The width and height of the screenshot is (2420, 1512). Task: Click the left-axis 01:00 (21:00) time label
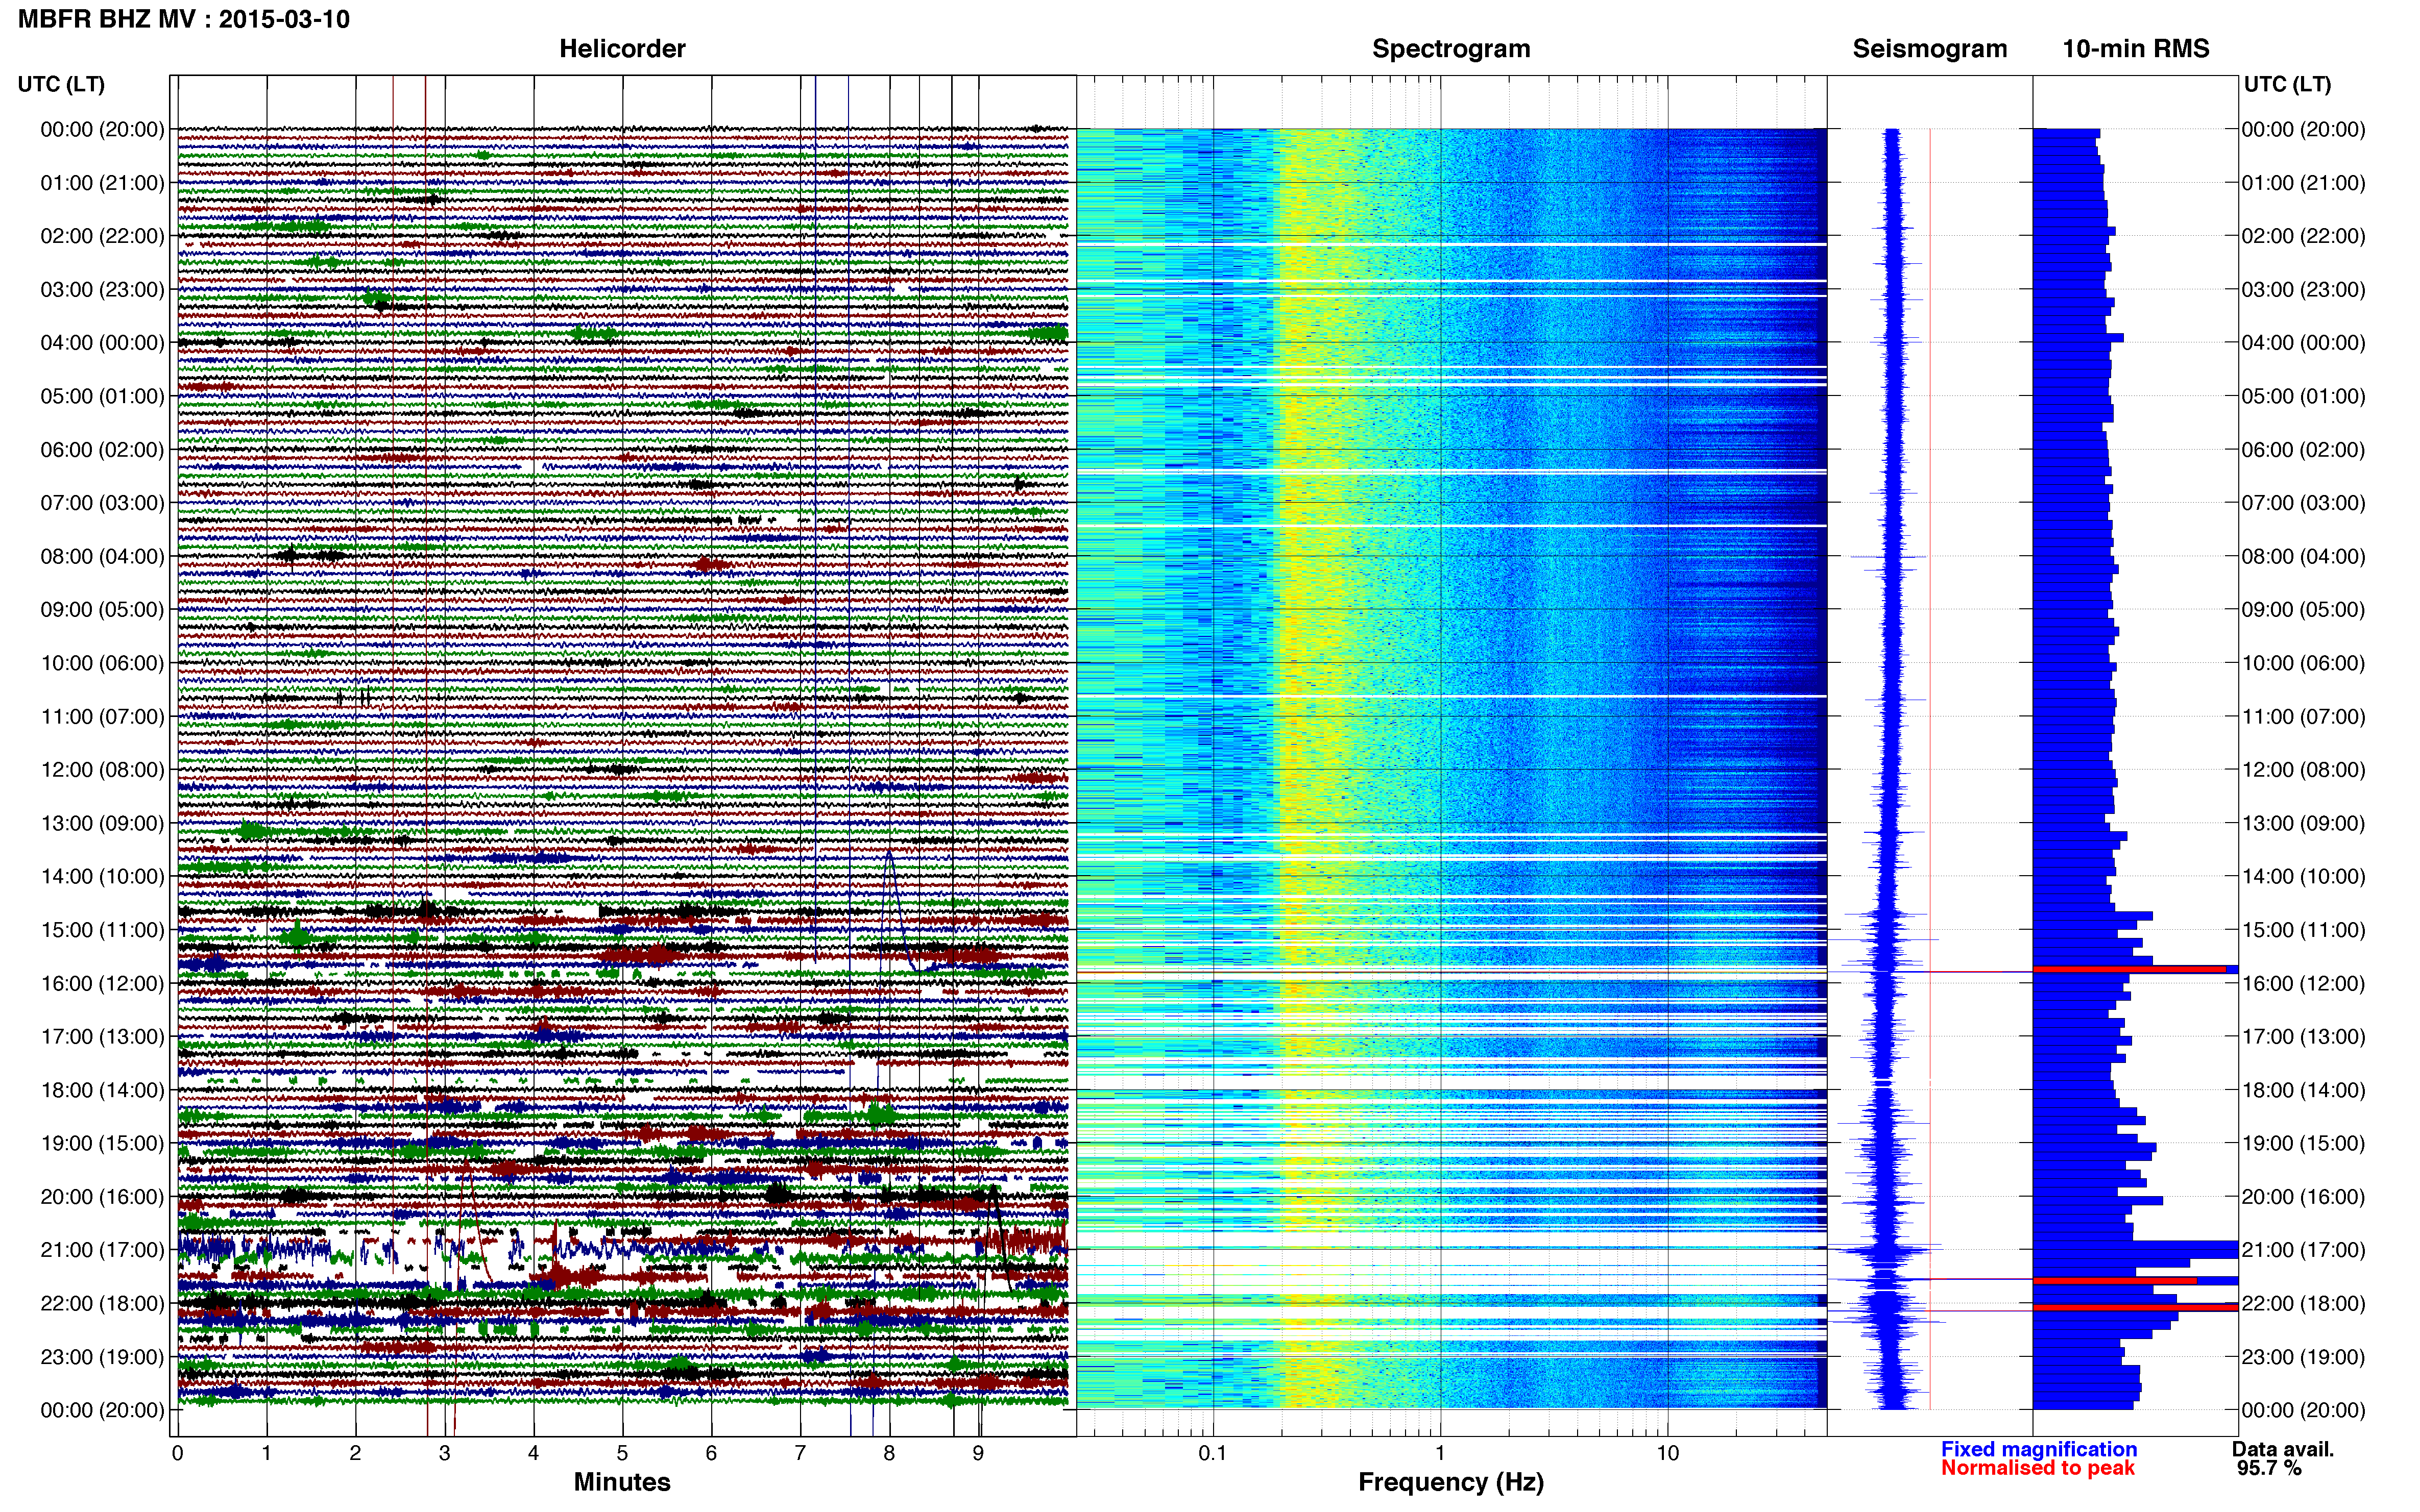click(x=102, y=183)
